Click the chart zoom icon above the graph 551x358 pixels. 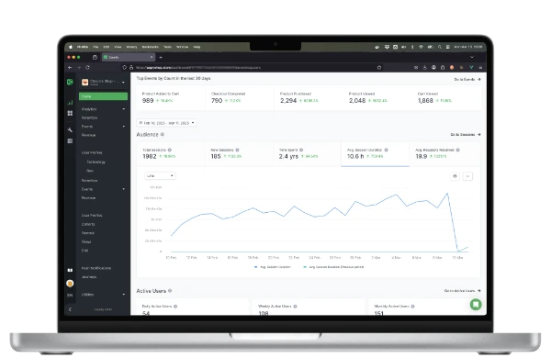coord(455,176)
